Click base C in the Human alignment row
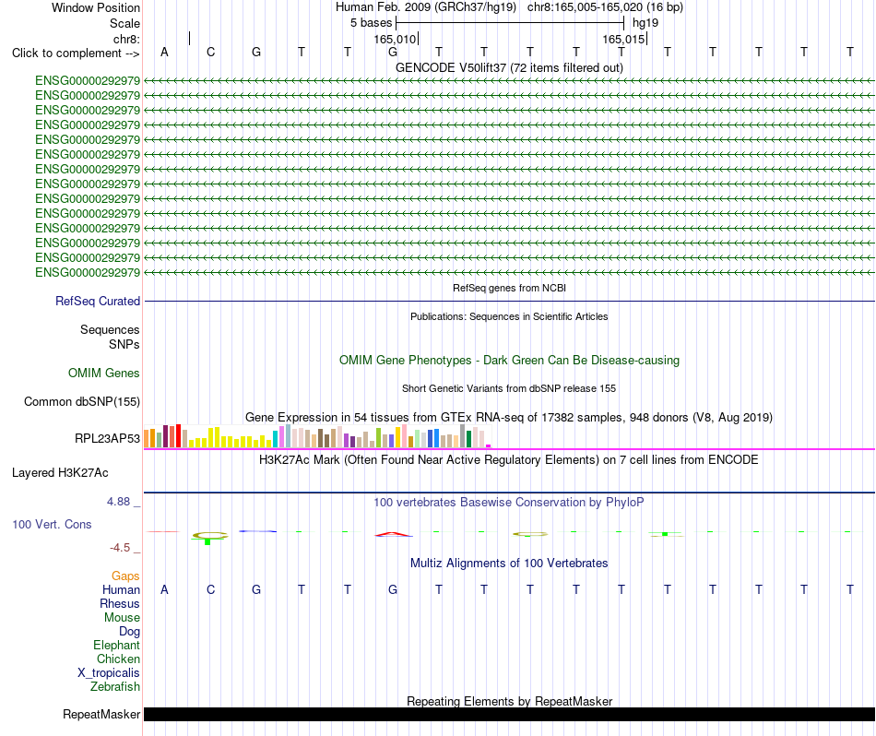 (x=210, y=589)
